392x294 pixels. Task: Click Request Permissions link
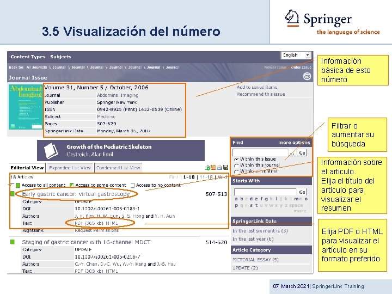pos(96,230)
